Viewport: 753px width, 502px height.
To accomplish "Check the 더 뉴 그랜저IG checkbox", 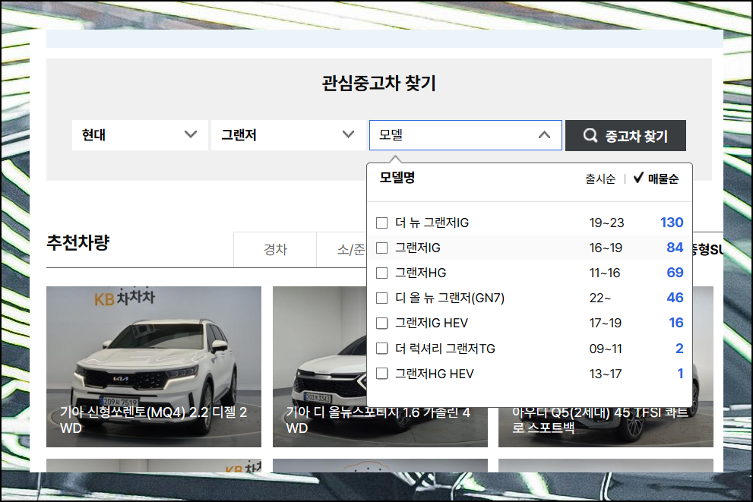I will click(381, 223).
